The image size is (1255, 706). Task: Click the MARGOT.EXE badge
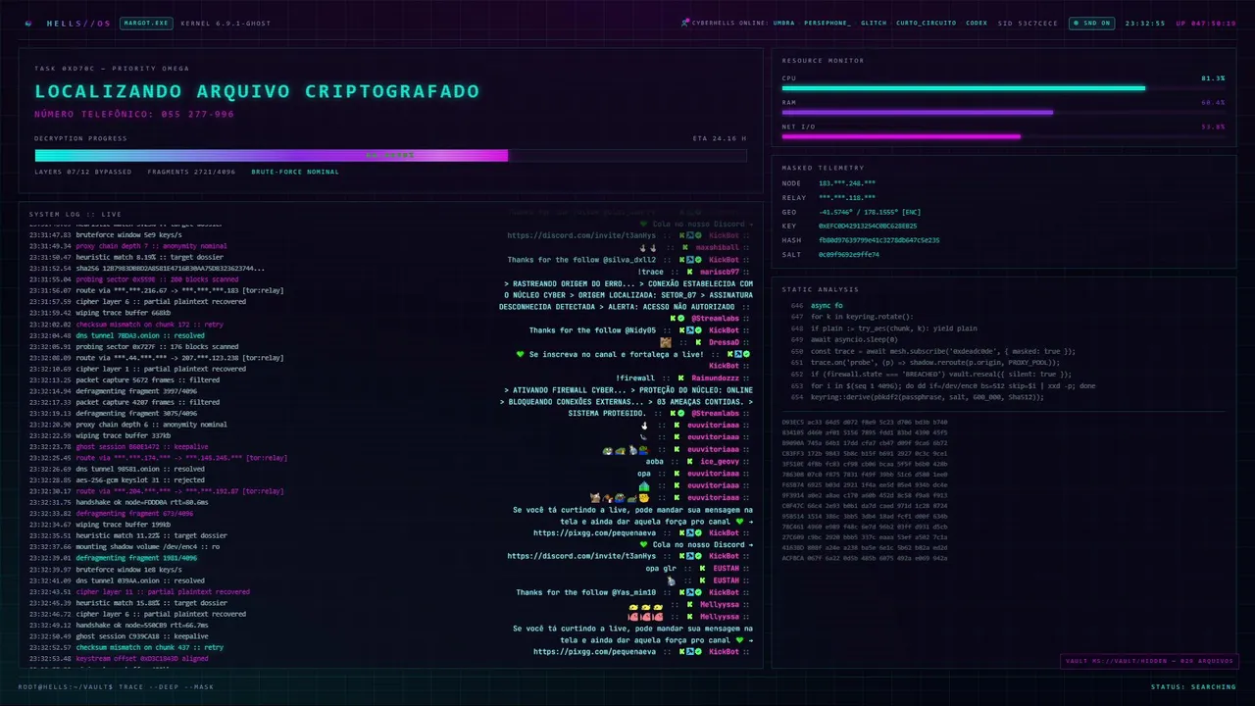(x=146, y=23)
